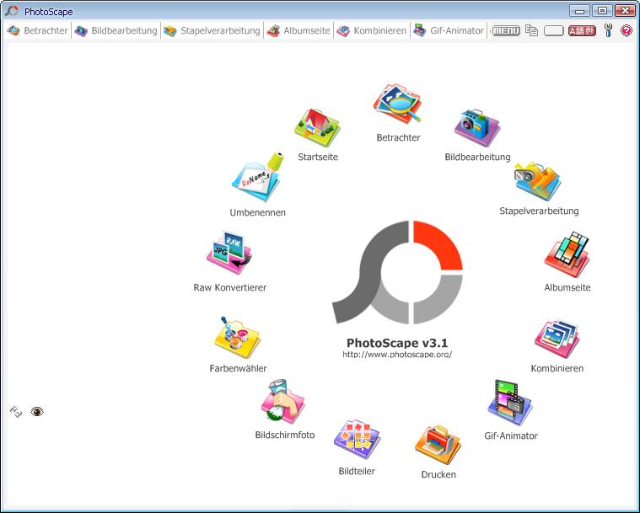The height and width of the screenshot is (513, 640).
Task: Click the Betrachter label under the magnifier
Action: pyautogui.click(x=398, y=138)
